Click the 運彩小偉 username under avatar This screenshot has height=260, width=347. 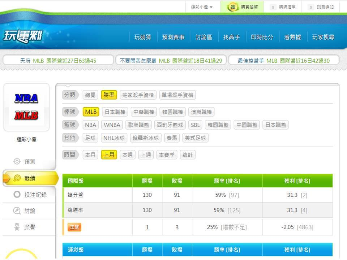(x=26, y=139)
